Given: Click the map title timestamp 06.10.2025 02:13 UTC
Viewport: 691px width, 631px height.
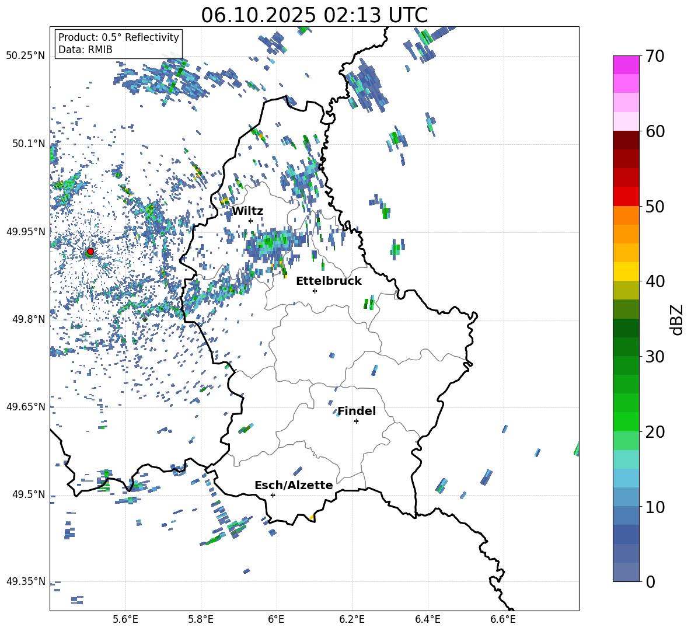Looking at the screenshot, I should click(314, 15).
